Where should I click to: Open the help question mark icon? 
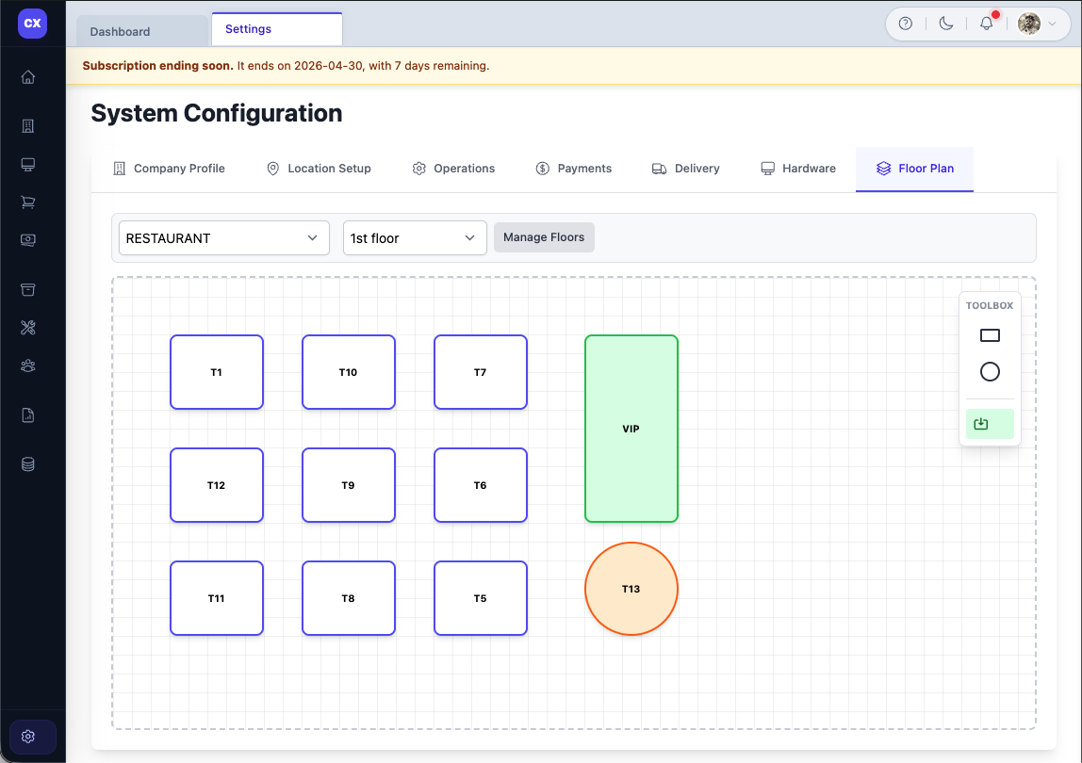[x=906, y=24]
